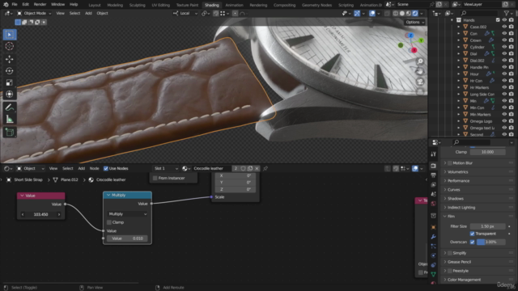
Task: Click the viewport pan hand icon
Action: tap(420, 71)
